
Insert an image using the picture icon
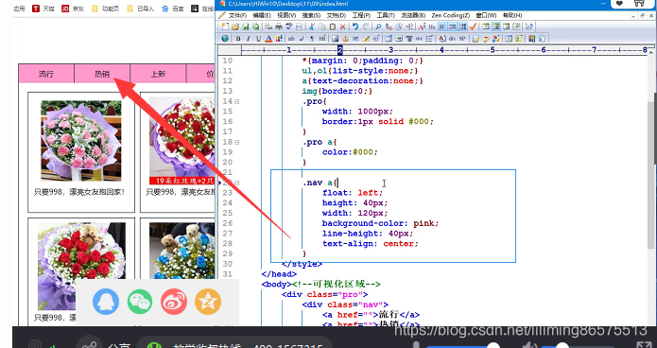pos(336,39)
